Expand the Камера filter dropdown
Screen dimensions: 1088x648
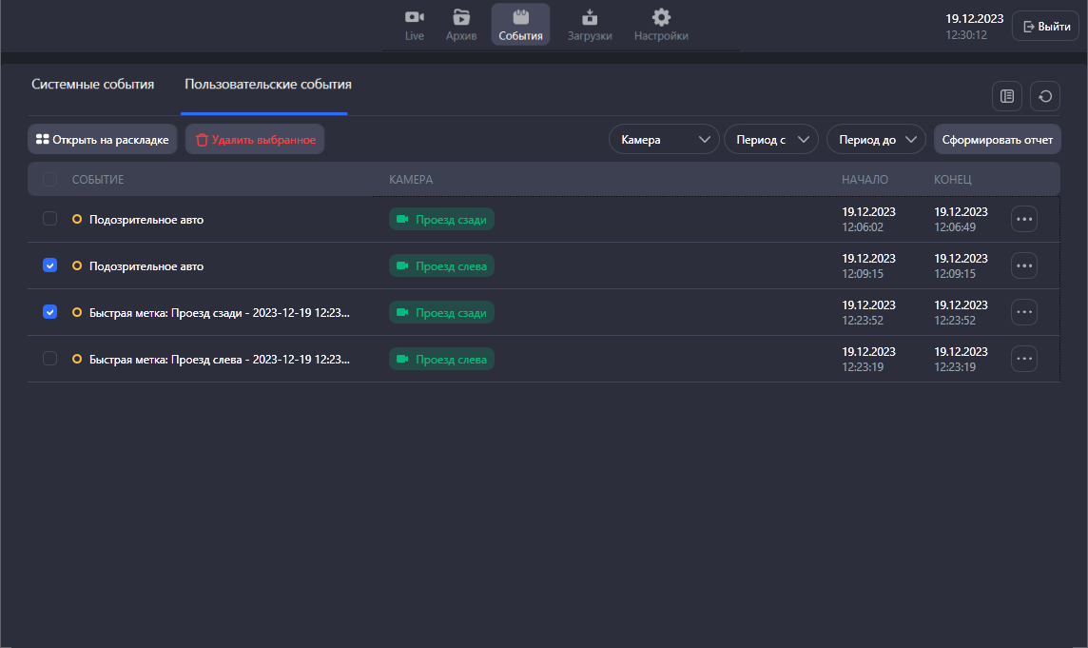coord(664,140)
